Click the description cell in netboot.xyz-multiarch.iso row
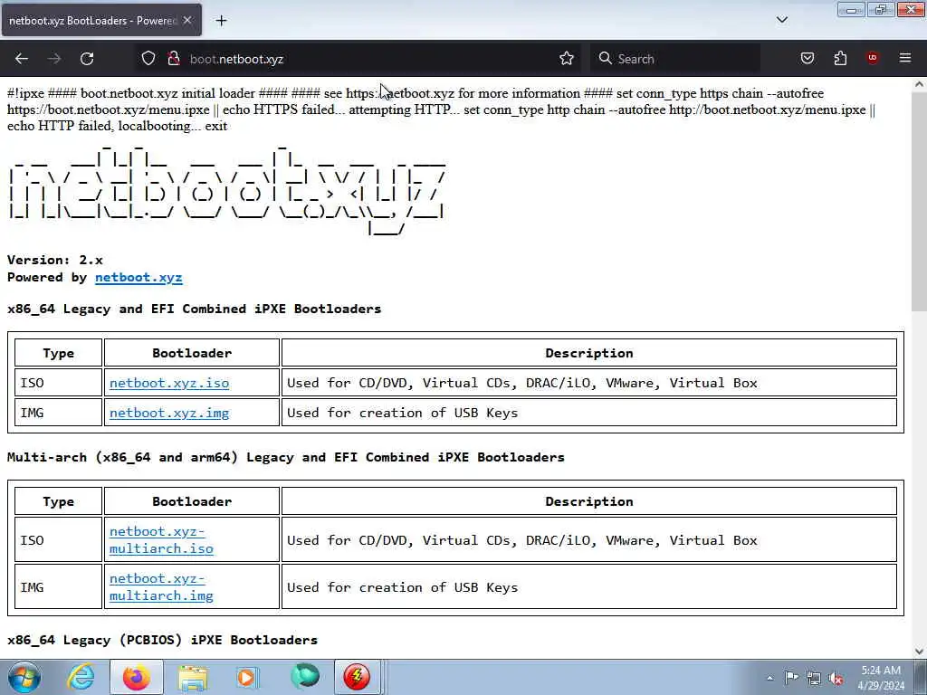 tap(588, 540)
